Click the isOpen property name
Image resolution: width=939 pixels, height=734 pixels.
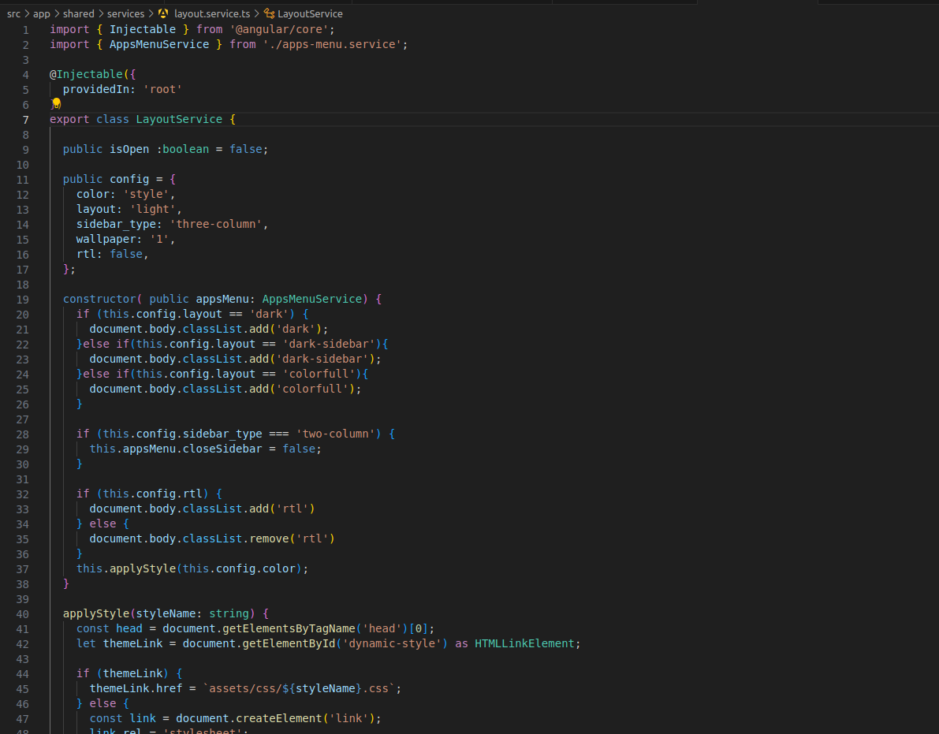(x=129, y=149)
